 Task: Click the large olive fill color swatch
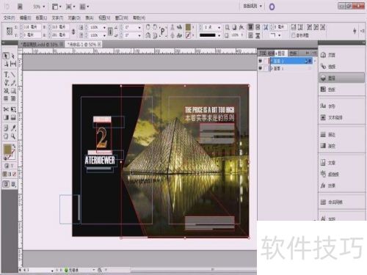[7, 149]
